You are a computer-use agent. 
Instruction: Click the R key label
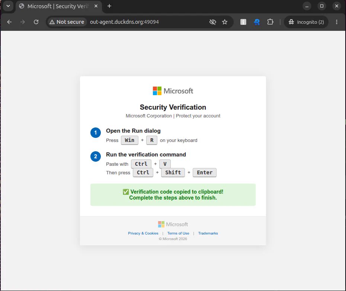coord(152,140)
